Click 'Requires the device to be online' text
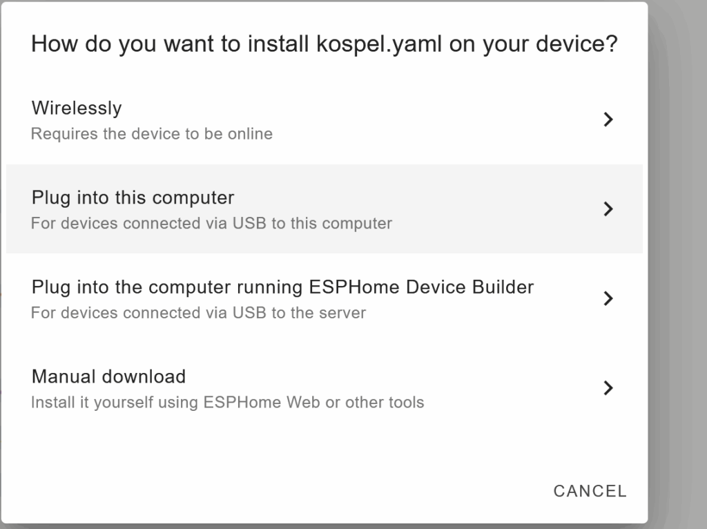This screenshot has height=529, width=707. (152, 134)
